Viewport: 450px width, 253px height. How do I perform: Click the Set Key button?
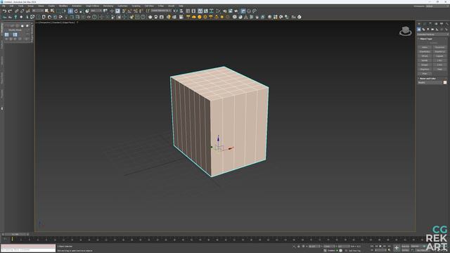click(x=405, y=250)
